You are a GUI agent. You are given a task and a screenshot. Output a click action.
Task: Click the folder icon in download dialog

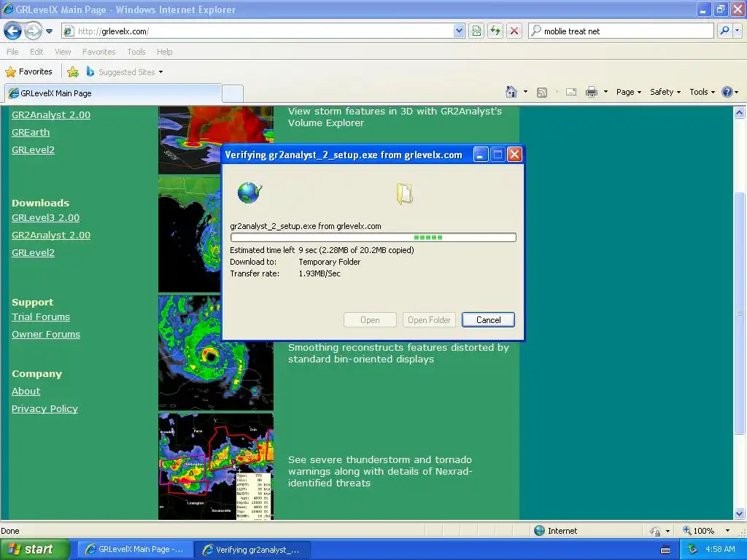click(x=404, y=194)
